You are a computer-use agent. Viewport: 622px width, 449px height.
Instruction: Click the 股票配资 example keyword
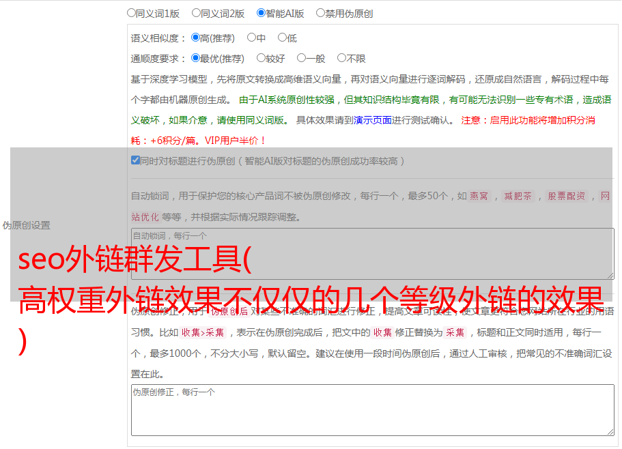tap(567, 196)
